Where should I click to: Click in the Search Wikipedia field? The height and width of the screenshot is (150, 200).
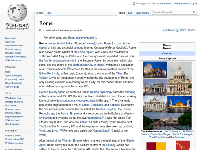point(172,12)
